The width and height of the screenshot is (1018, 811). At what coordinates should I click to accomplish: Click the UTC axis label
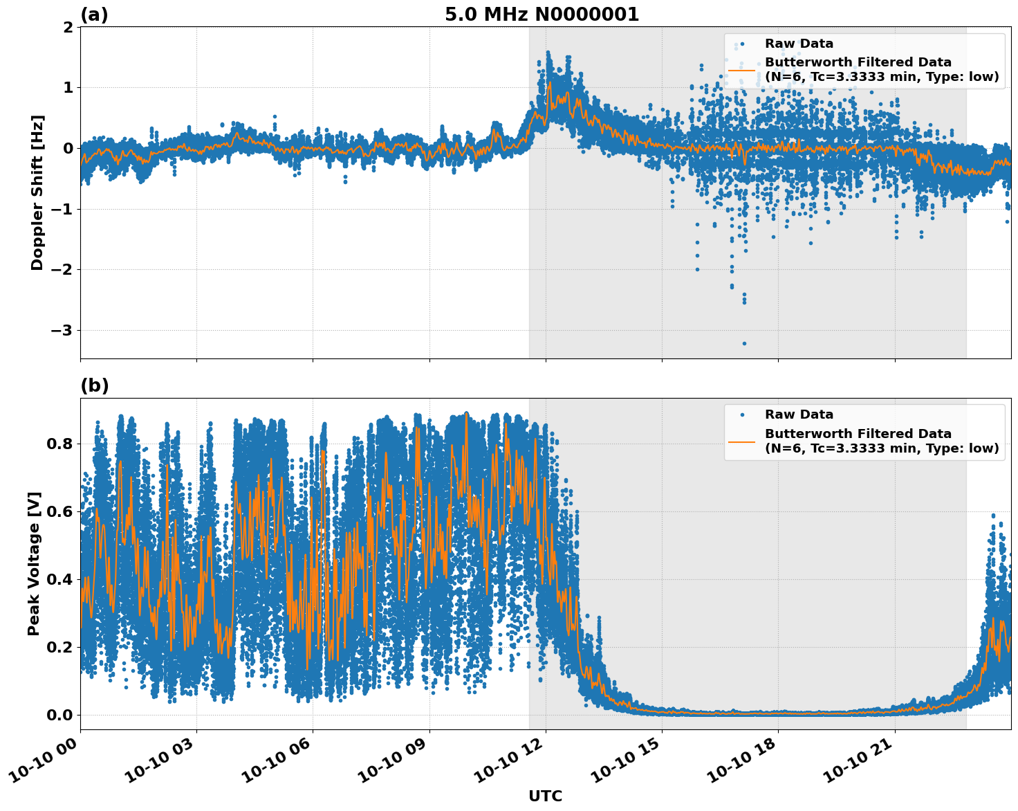tap(545, 796)
